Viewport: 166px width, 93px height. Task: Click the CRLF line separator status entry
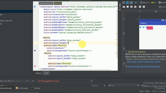click(147, 91)
